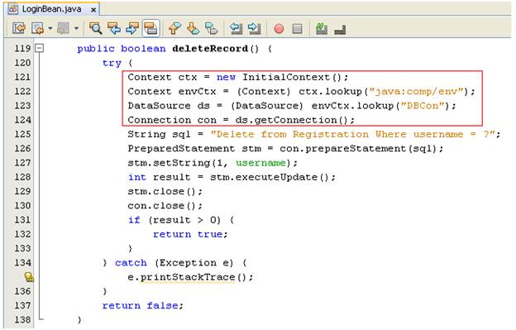Open the Forward history dropdown arrow
This screenshot has height=330, width=516.
(x=76, y=28)
